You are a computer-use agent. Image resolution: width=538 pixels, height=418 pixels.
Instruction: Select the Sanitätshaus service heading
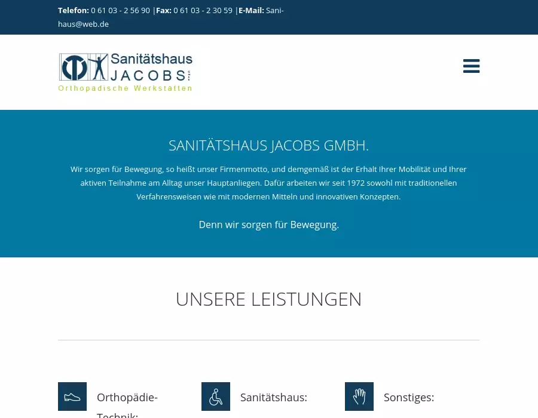pyautogui.click(x=273, y=398)
